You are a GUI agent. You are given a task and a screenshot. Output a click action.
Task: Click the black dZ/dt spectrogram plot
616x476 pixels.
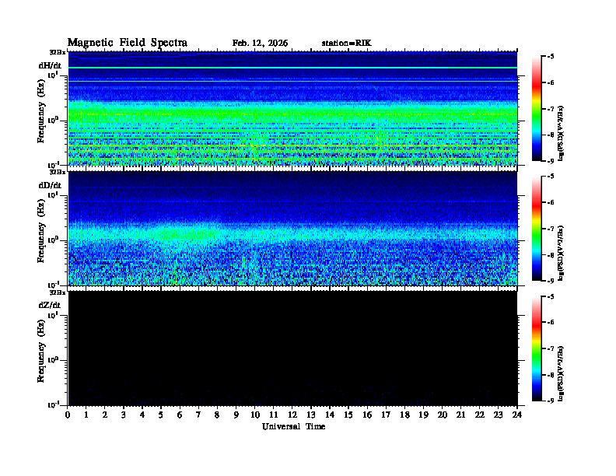pyautogui.click(x=292, y=348)
